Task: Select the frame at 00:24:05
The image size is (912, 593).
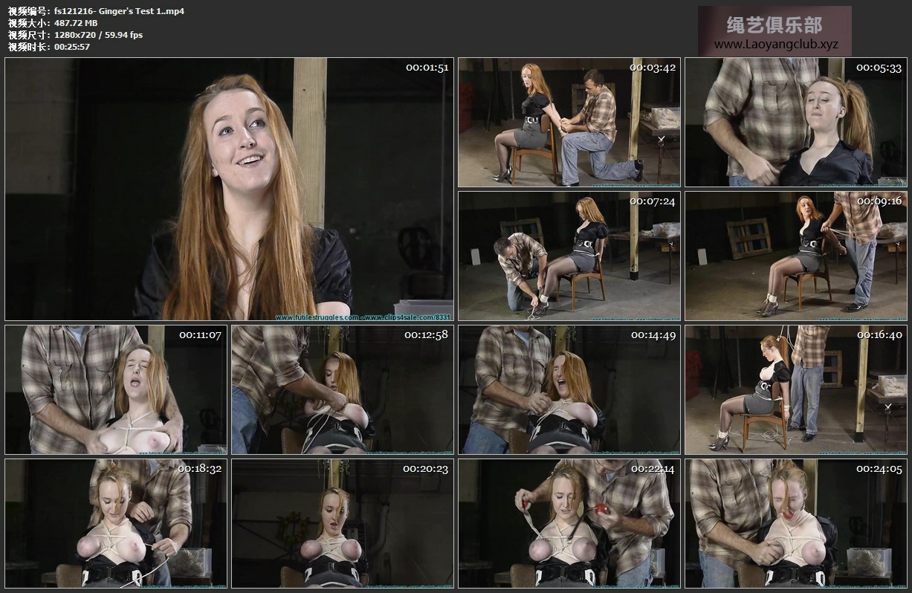Action: pos(795,523)
